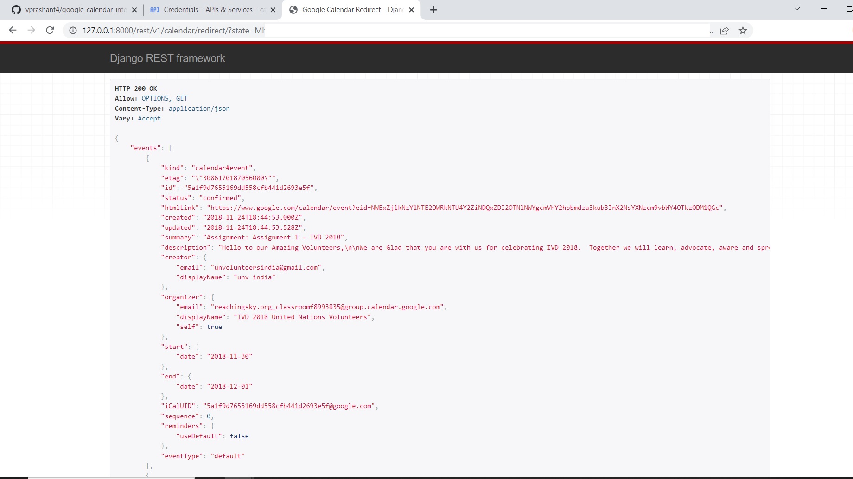The height and width of the screenshot is (479, 853).
Task: Click the "OPTIONS, GET" allow value
Action: click(165, 98)
